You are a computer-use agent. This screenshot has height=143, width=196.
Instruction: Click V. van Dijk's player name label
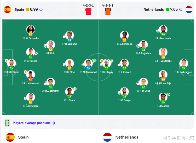[163, 84]
